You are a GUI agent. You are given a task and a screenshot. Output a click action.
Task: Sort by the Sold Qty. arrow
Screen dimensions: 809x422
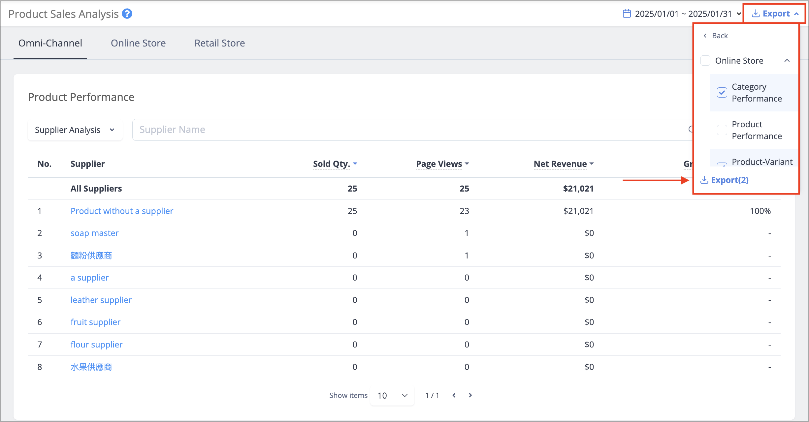click(355, 164)
